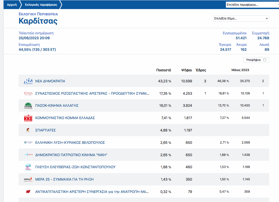Click the ΝΙΚΗ party logo
279x202 pixels.
28,155
